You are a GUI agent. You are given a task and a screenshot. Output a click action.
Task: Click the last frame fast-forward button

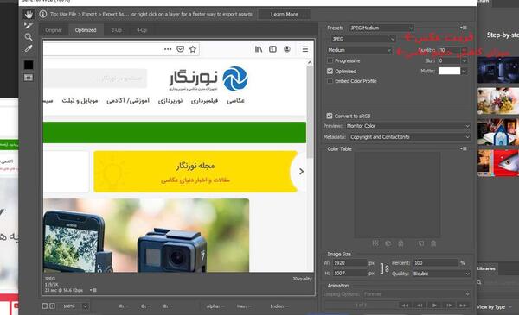click(463, 306)
